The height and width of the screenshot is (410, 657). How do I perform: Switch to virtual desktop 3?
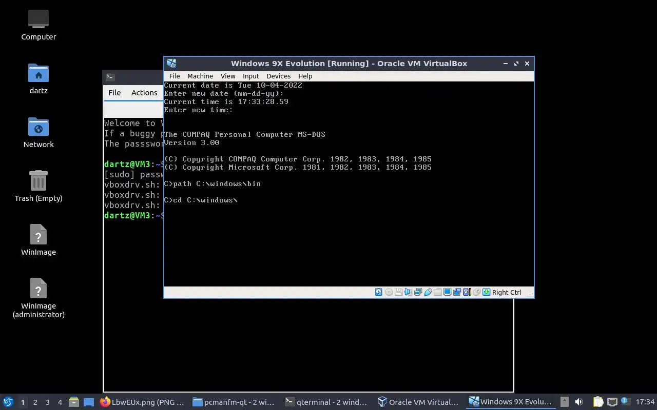[47, 402]
